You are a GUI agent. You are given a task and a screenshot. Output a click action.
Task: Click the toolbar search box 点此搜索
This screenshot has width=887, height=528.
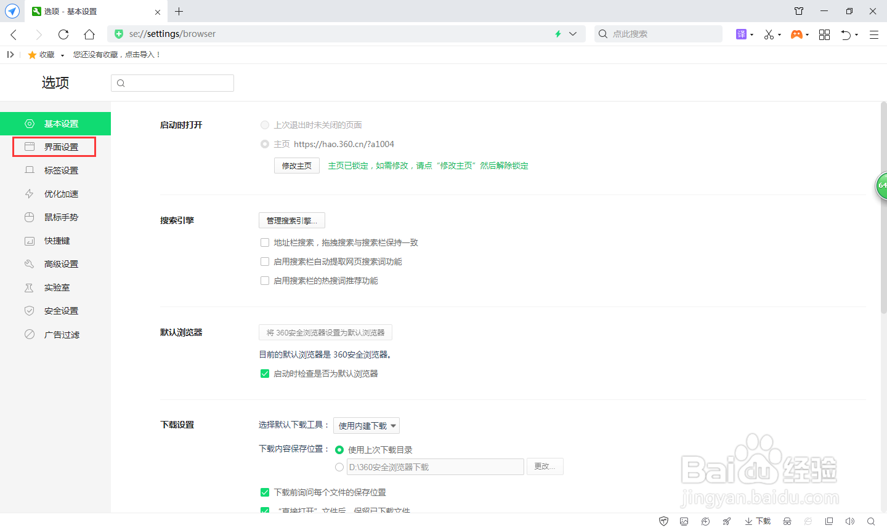tap(658, 34)
